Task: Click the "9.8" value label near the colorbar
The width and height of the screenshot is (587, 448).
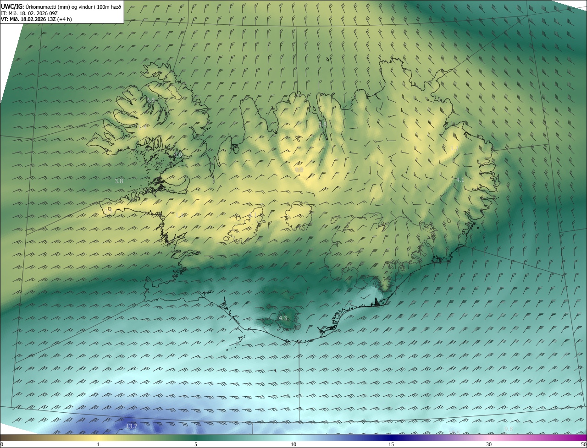Action: [509, 429]
